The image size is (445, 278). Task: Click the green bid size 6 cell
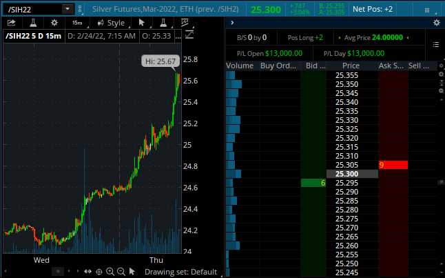[x=313, y=183]
